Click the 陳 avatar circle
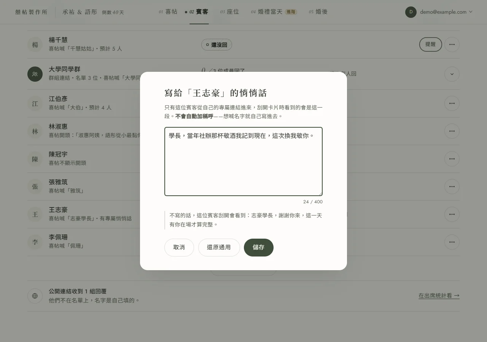This screenshot has width=487, height=342. point(35,159)
